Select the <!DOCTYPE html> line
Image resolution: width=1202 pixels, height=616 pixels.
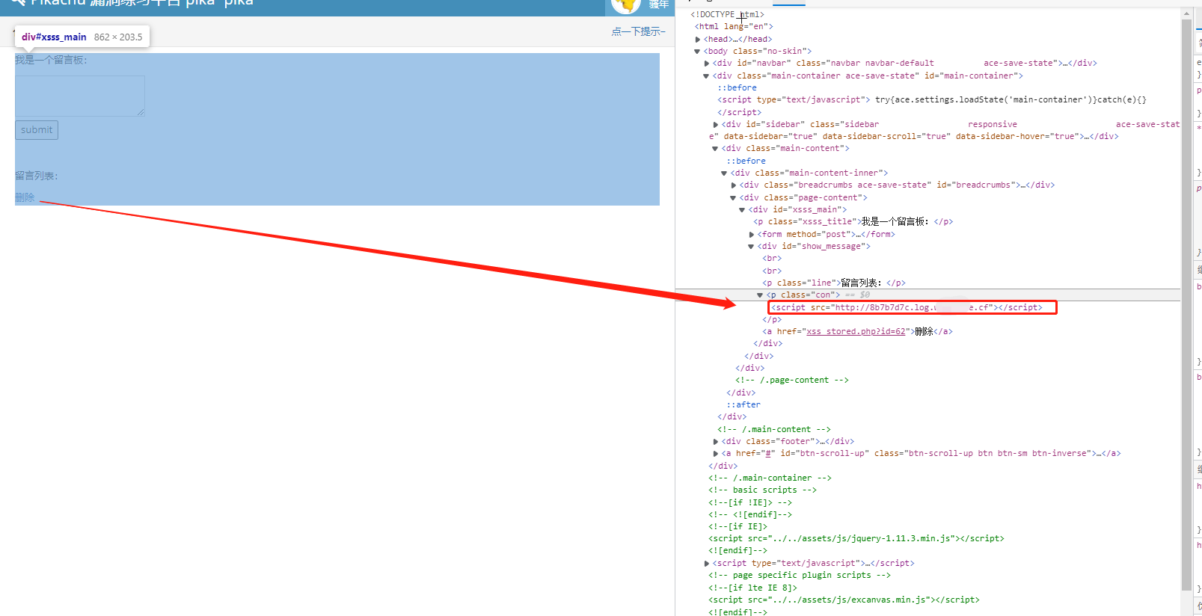click(x=727, y=14)
